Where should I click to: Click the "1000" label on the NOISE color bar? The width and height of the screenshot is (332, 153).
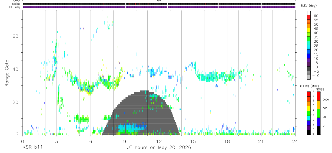click(x=324, y=108)
